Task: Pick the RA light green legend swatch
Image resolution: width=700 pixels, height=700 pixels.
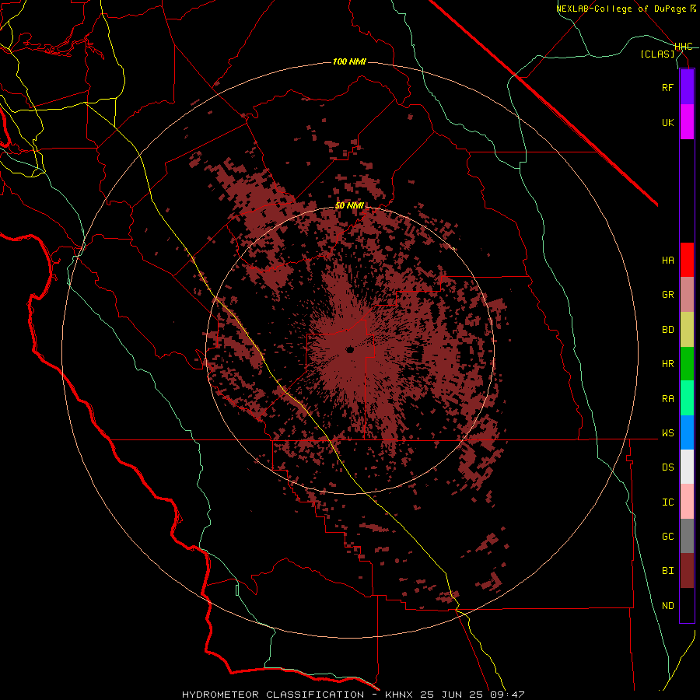Action: point(687,398)
